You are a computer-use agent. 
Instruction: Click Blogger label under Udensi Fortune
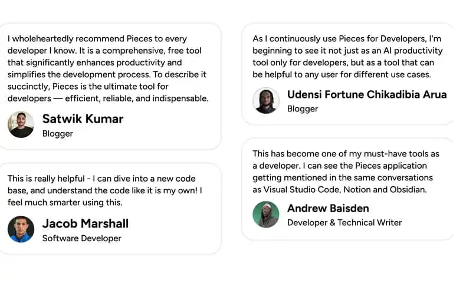click(x=303, y=109)
